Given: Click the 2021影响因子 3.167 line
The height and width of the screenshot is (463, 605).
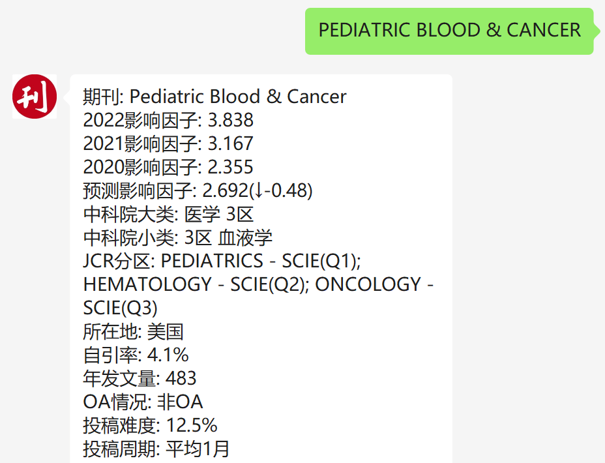Looking at the screenshot, I should point(168,143).
